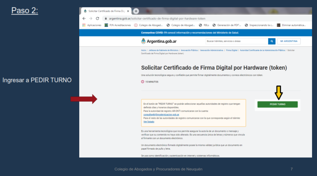
Task: Open second Colegio de Abogad... globe bookmark
Action: pos(181,25)
